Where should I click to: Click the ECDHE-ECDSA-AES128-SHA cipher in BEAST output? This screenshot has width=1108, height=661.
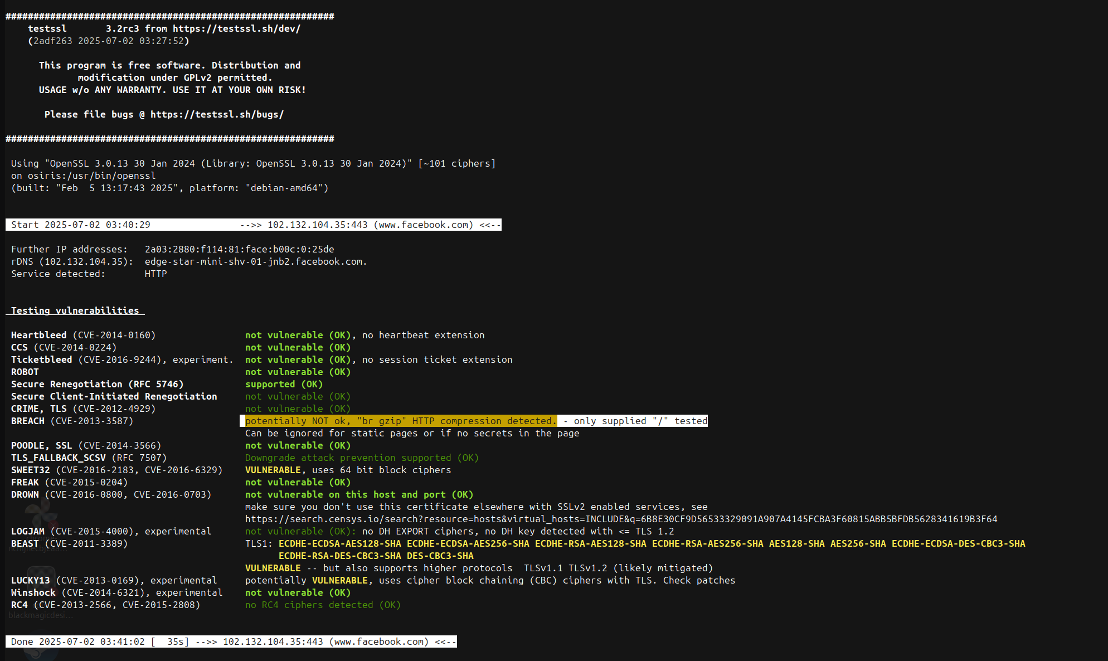coord(339,543)
